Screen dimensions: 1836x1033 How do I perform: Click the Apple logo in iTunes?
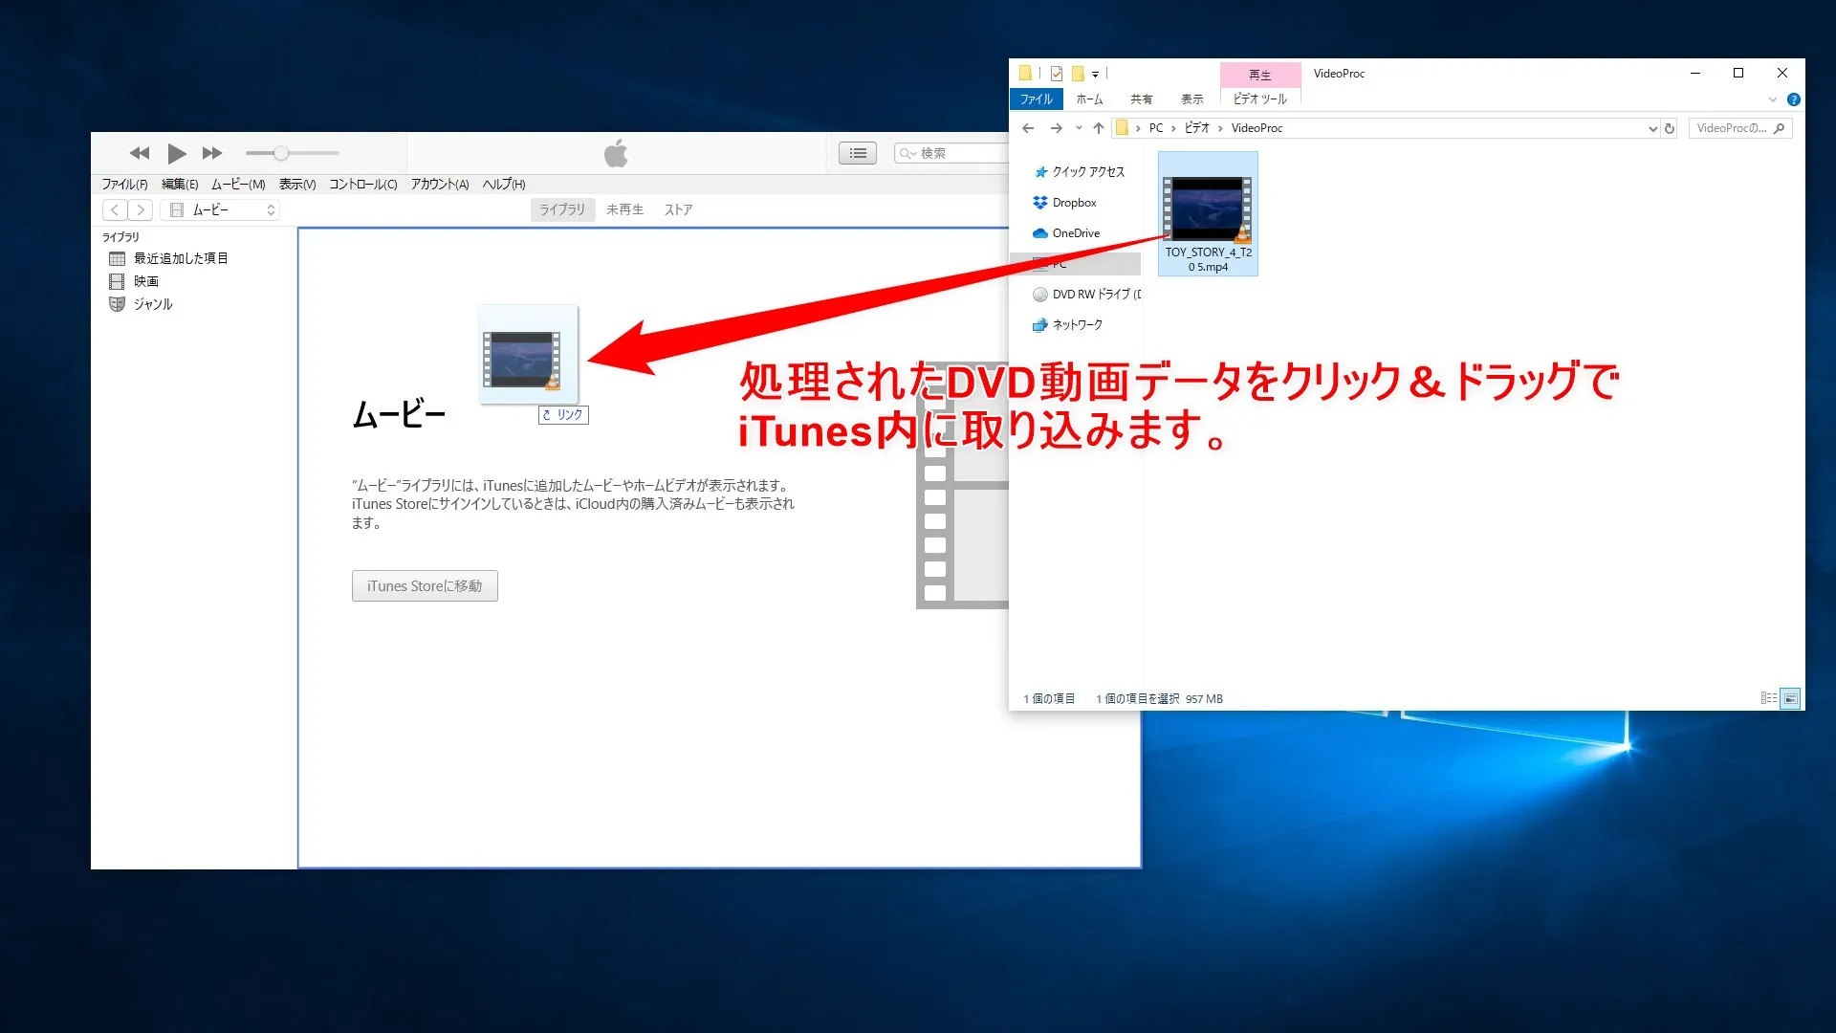pos(616,153)
